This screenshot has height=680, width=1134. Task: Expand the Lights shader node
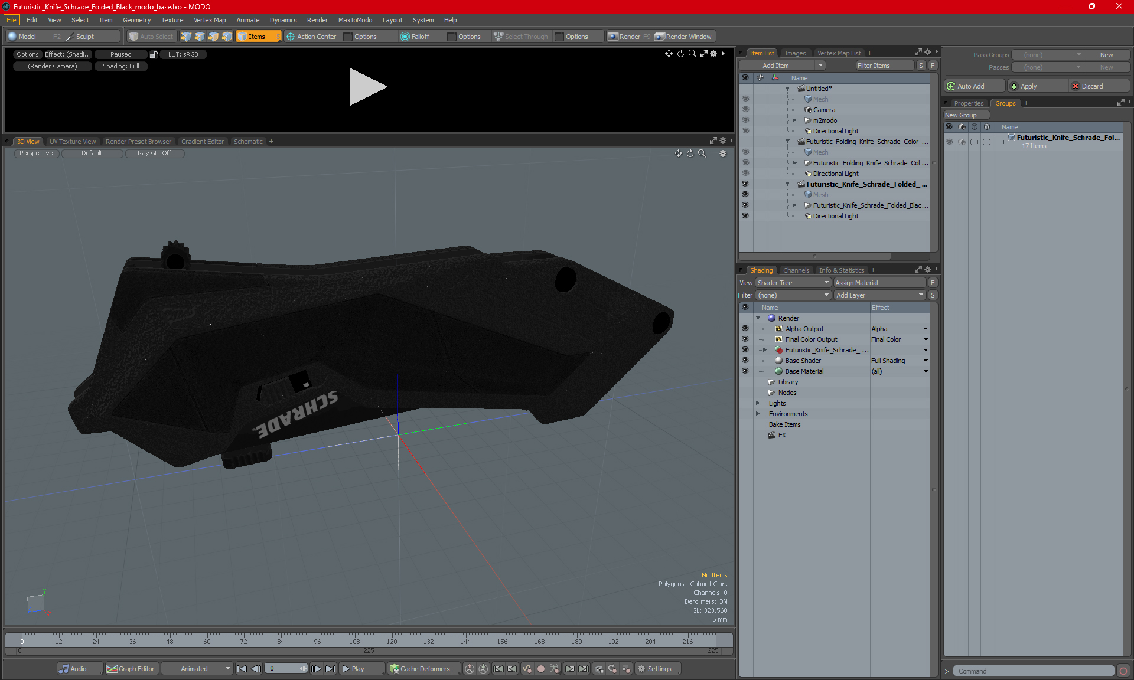tap(758, 403)
